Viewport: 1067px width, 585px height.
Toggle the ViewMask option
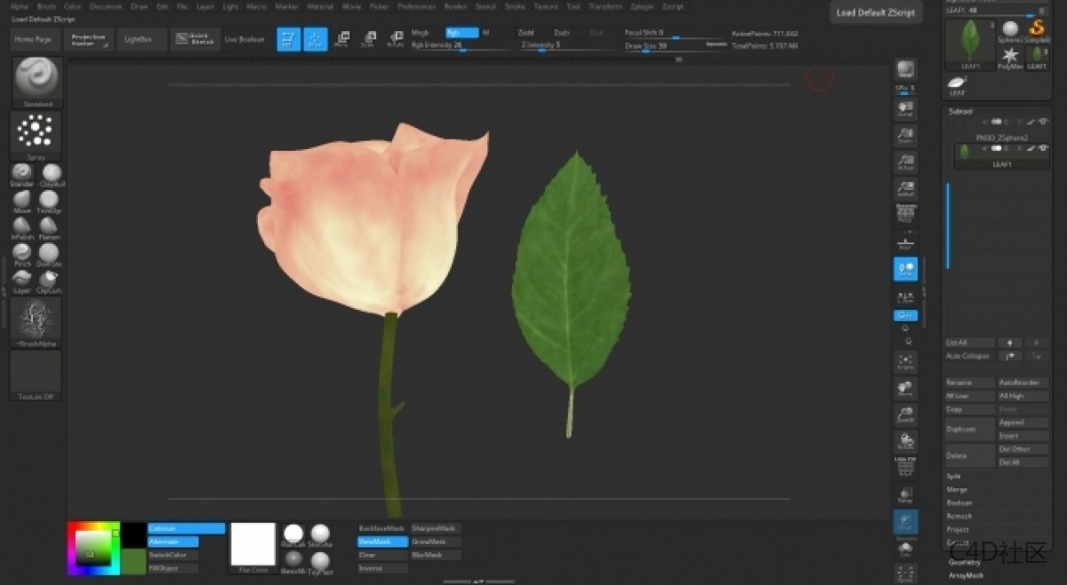pos(382,542)
